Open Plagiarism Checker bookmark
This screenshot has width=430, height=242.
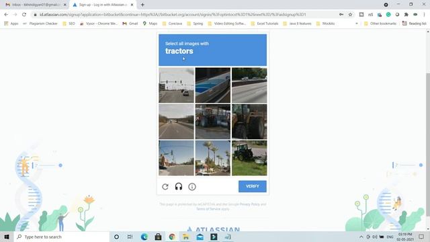tap(40, 24)
